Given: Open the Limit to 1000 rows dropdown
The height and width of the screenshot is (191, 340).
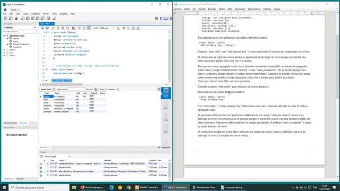Looking at the screenshot, I should click(104, 28).
